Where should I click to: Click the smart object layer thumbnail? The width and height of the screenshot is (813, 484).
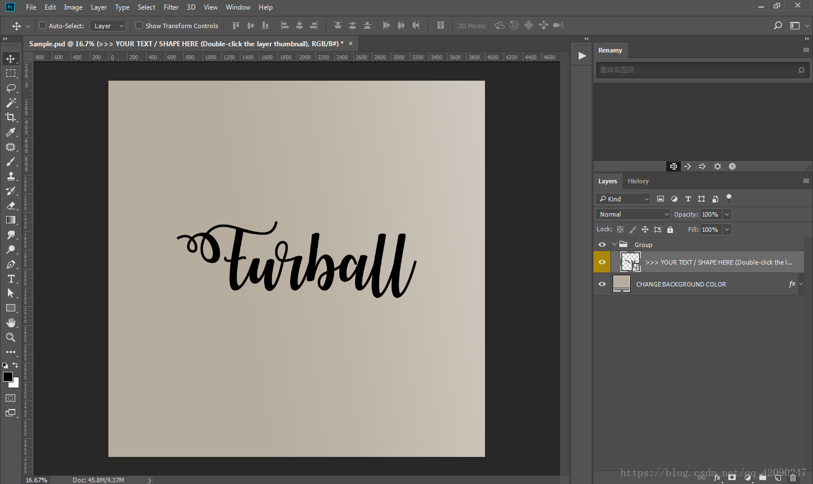(x=630, y=262)
